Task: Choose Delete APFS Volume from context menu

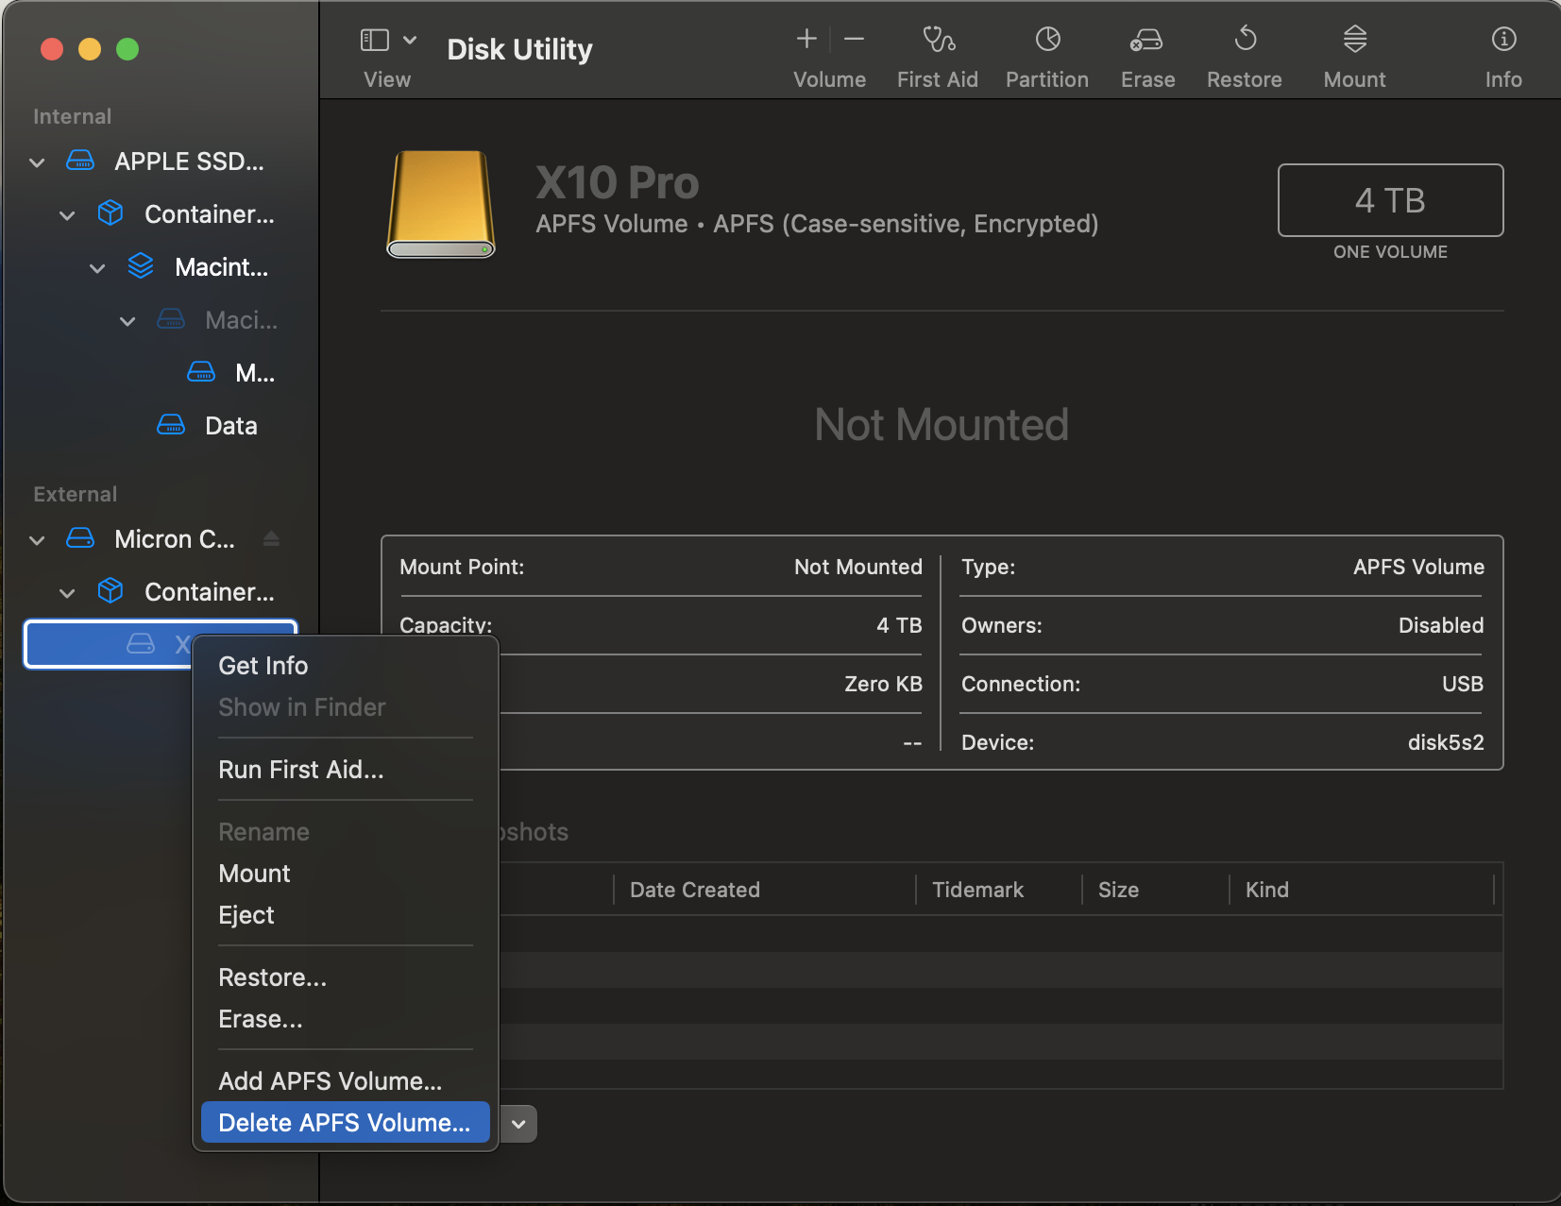Action: coord(344,1122)
